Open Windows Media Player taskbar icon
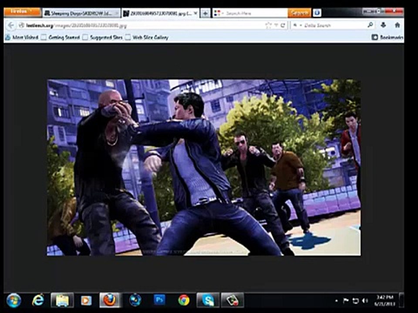The width and height of the screenshot is (418, 313). (x=86, y=300)
